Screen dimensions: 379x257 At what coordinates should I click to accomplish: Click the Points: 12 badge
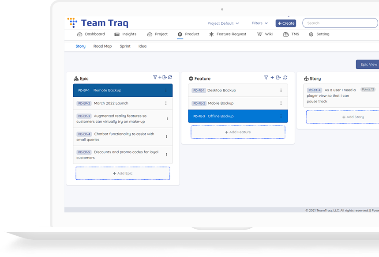click(x=368, y=90)
